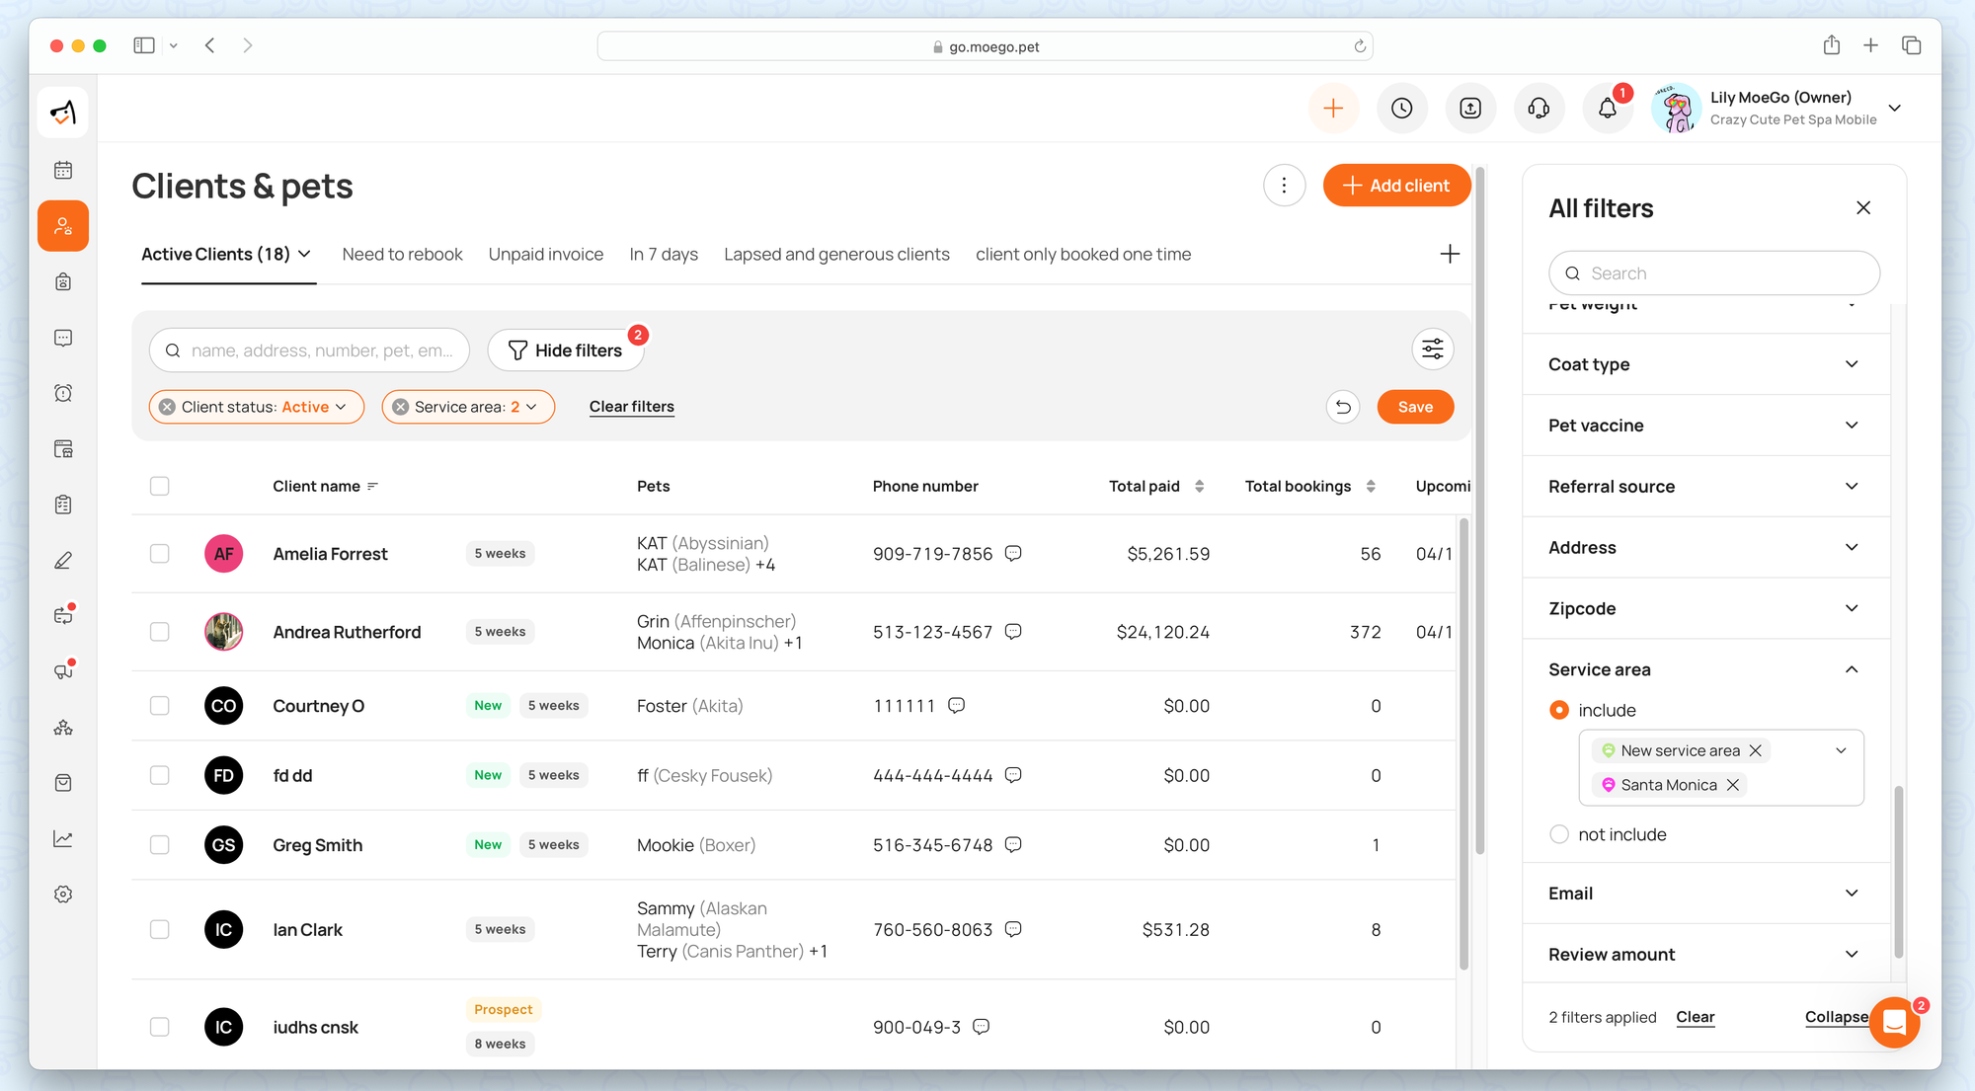Click the undo reset arrow beside Save
Image resolution: width=1975 pixels, height=1091 pixels.
click(1342, 407)
